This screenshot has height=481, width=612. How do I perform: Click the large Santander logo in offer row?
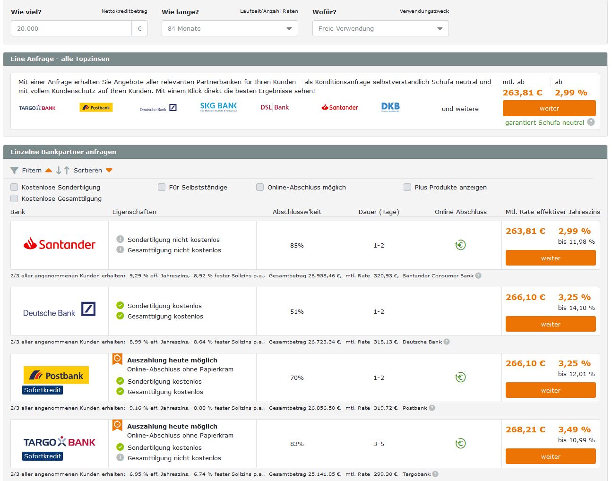coord(60,244)
